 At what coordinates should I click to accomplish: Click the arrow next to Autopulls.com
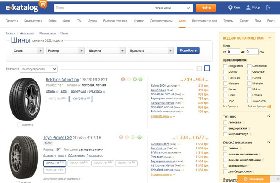coord(178,144)
